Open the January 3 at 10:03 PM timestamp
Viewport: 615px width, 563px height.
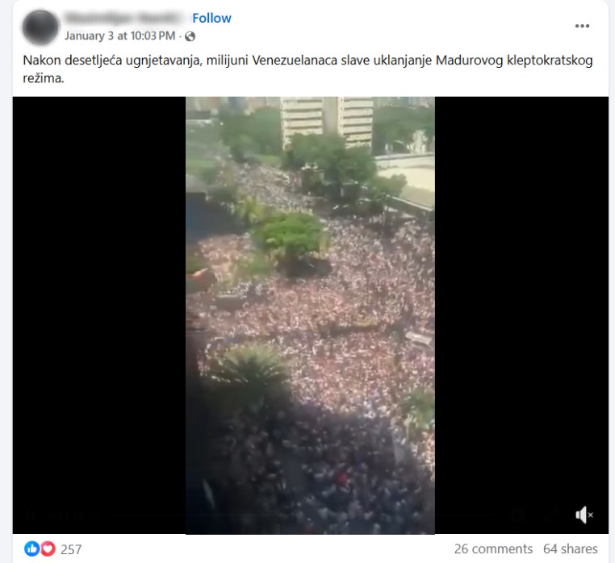point(120,36)
